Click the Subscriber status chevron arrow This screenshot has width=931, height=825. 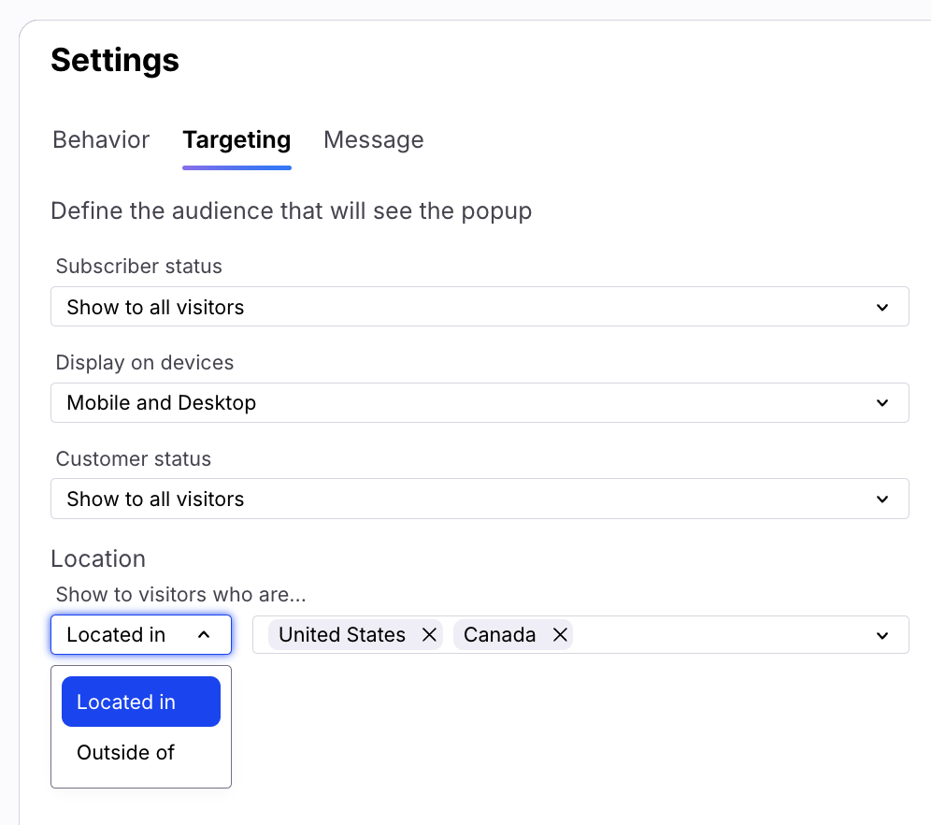coord(881,307)
